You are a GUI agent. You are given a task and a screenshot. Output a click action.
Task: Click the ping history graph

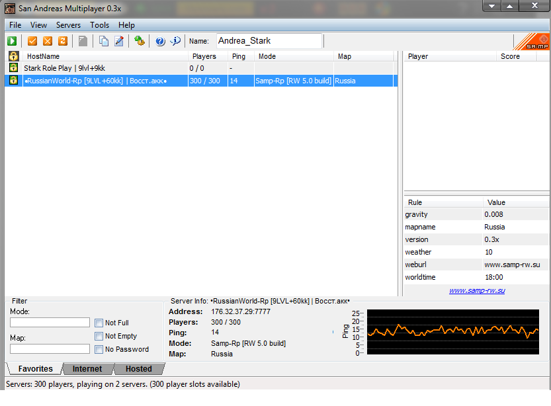pos(453,332)
